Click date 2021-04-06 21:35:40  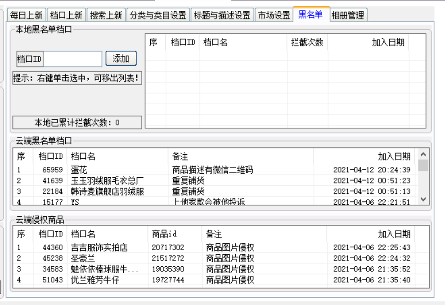372,280
